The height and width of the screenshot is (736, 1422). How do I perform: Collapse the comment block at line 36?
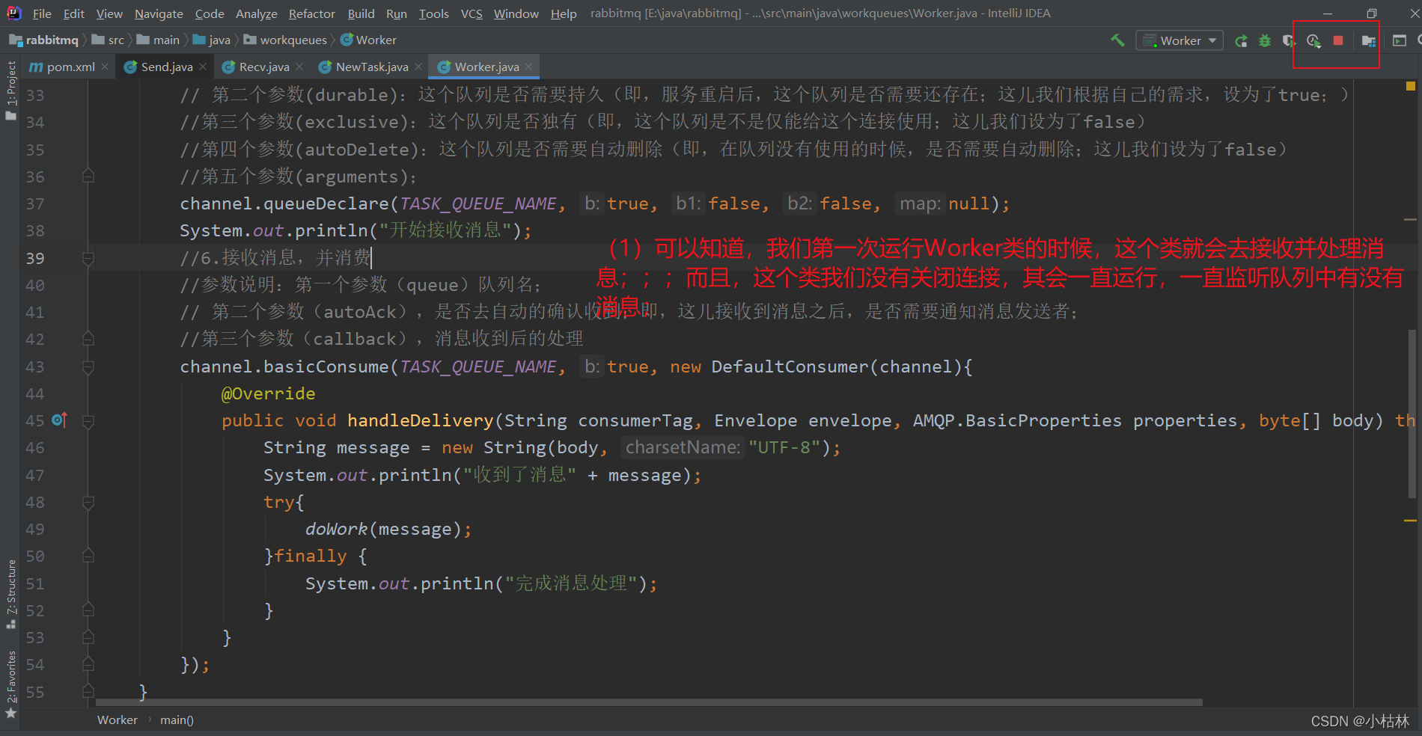[x=88, y=177]
